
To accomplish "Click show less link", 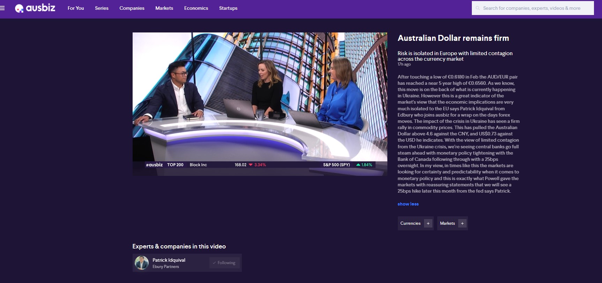I will tap(408, 204).
